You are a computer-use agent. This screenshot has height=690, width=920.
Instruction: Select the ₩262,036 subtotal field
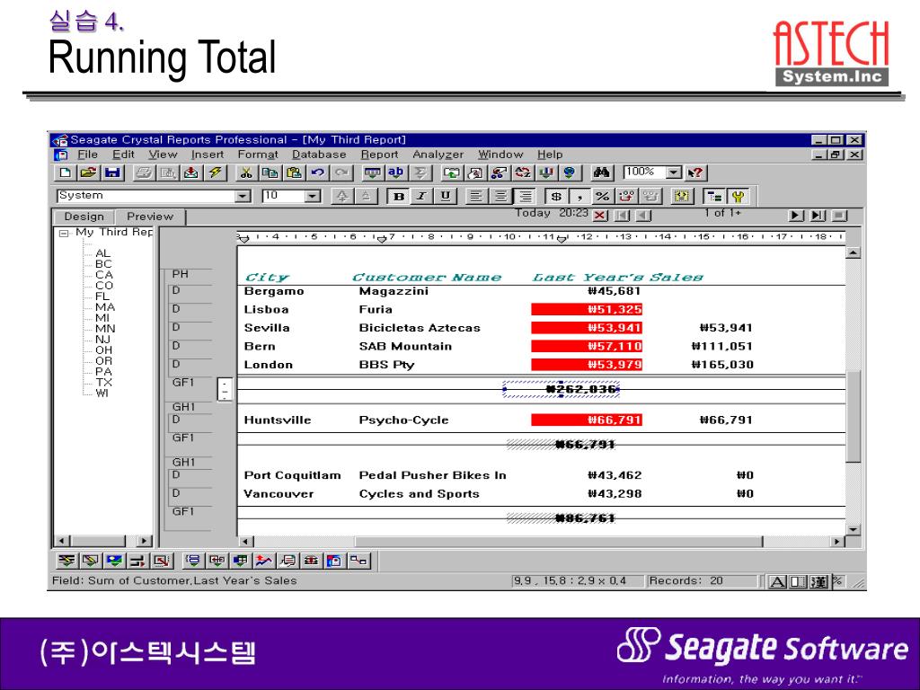pyautogui.click(x=561, y=389)
